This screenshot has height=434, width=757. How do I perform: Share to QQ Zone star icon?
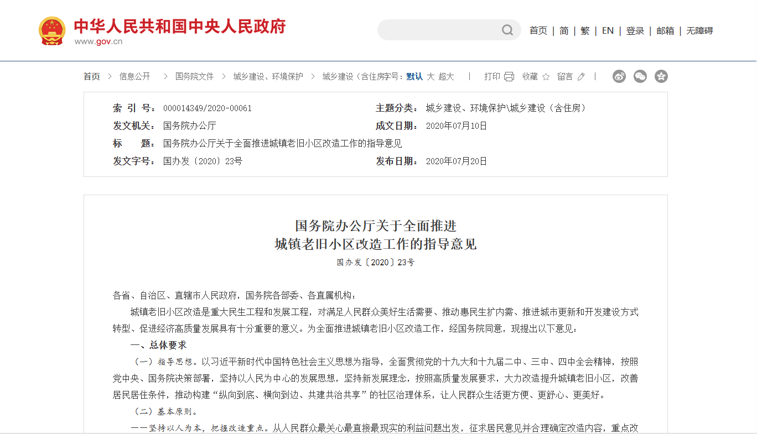pos(661,77)
